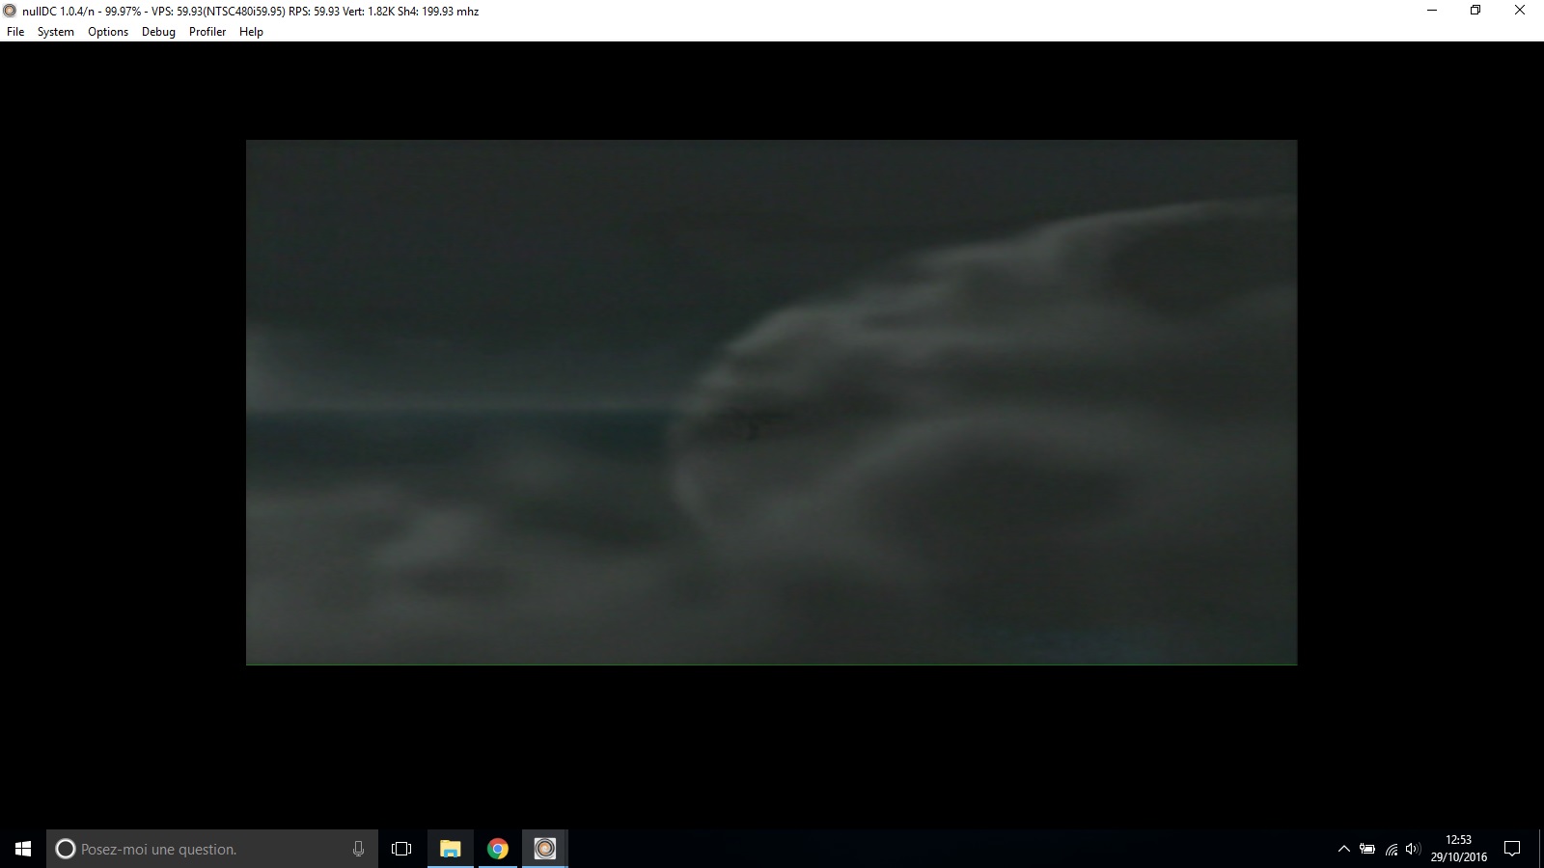1544x868 pixels.
Task: Click the emulator game video display
Action: (x=771, y=402)
